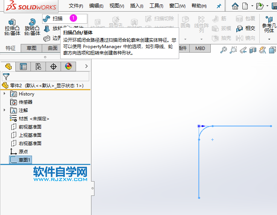Open the dropdown arrow below 参考几何体
The width and height of the screenshot is (277, 215).
[269, 39]
